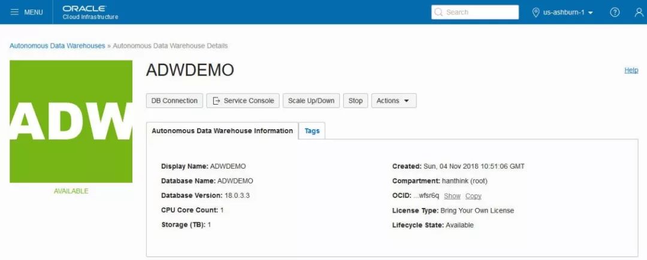The height and width of the screenshot is (260, 647).
Task: Open the Actions dropdown menu
Action: 394,100
